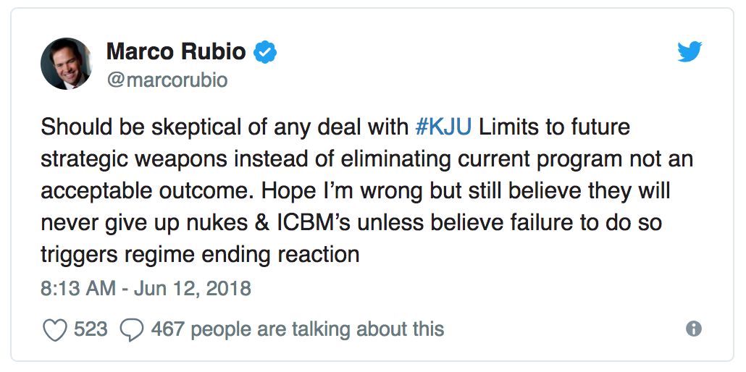
Task: Click the word ICBM's in the tweet
Action: [x=314, y=223]
